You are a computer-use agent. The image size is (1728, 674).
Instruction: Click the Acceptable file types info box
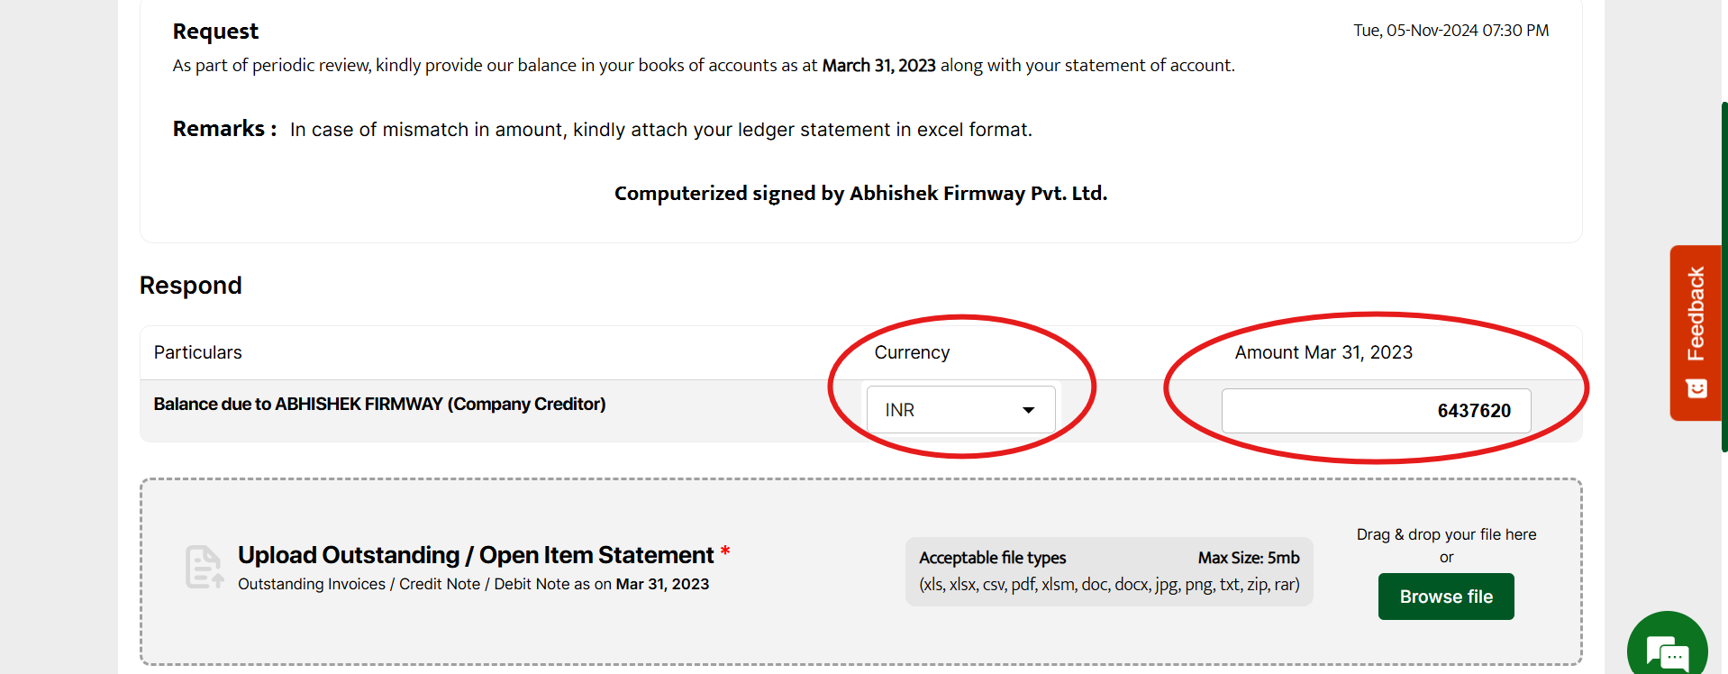point(1109,571)
